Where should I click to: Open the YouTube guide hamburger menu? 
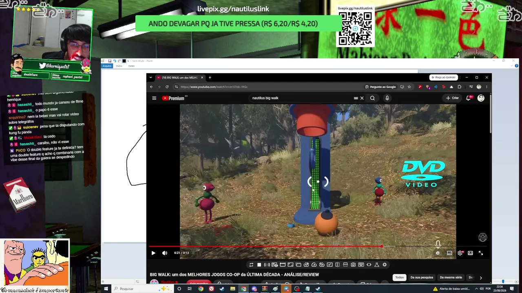tap(154, 98)
